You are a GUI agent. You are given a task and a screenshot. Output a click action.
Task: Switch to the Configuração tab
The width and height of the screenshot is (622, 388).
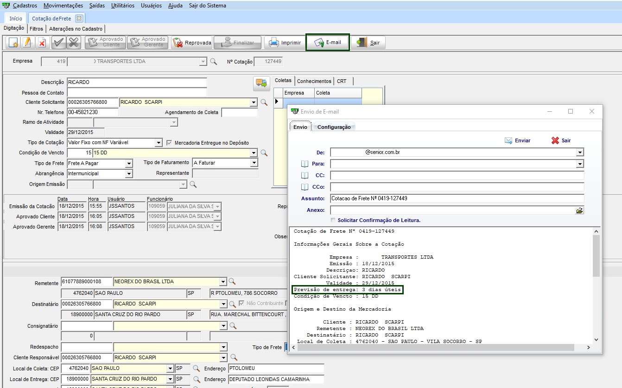(x=334, y=127)
